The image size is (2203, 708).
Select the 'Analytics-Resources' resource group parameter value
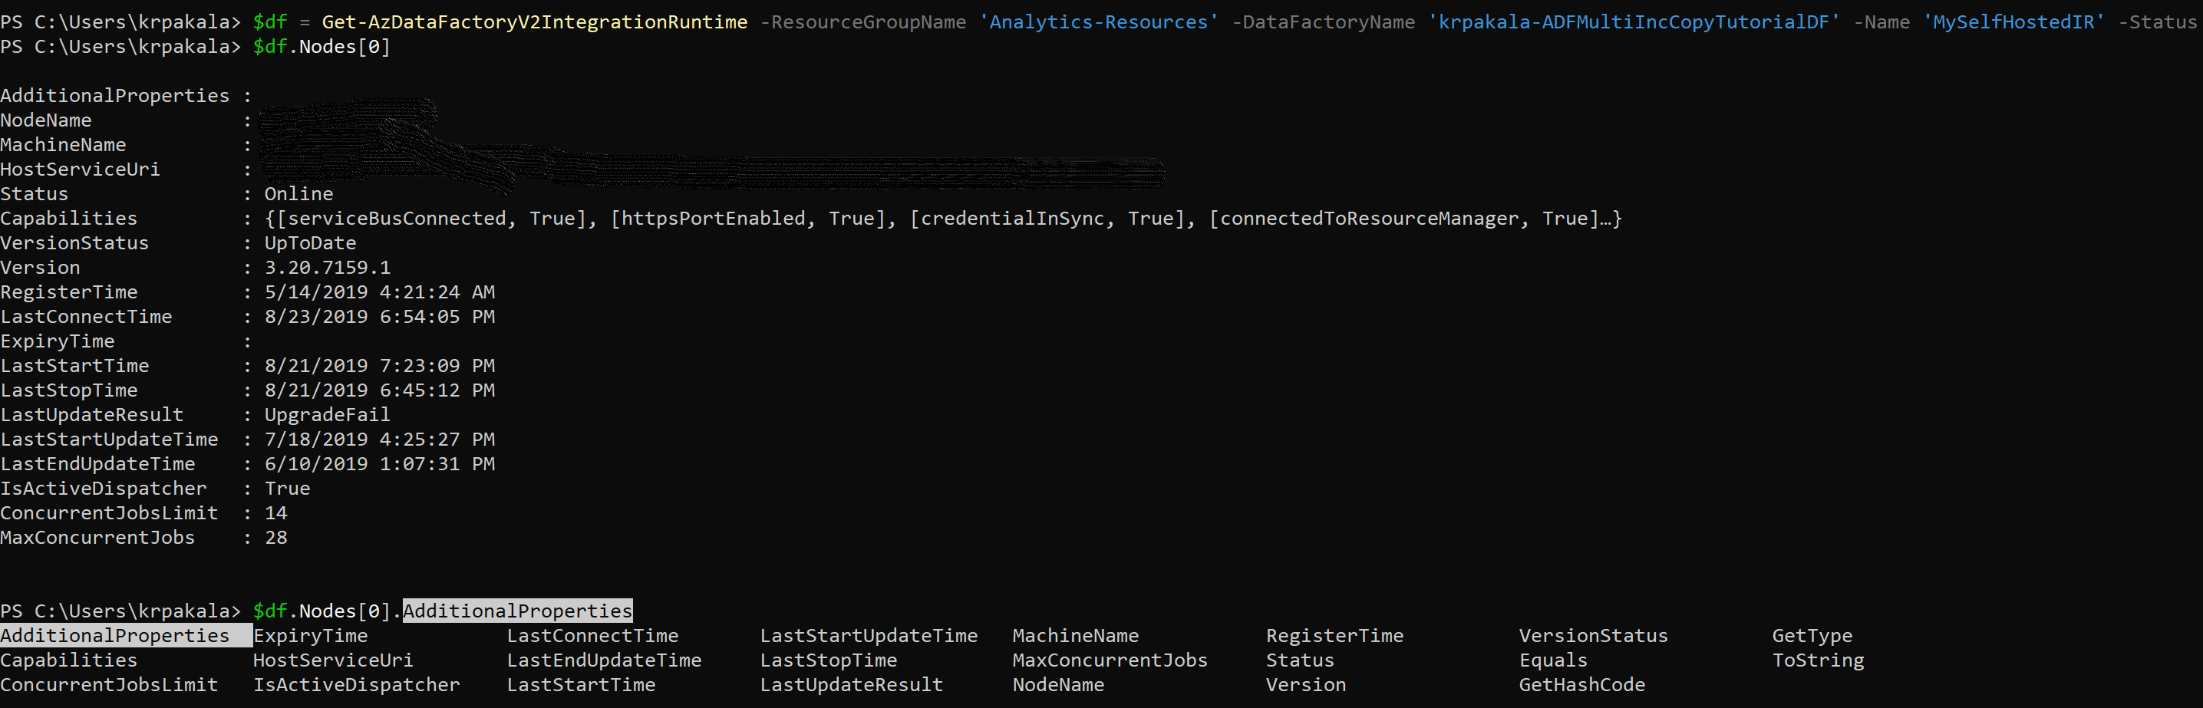1099,21
